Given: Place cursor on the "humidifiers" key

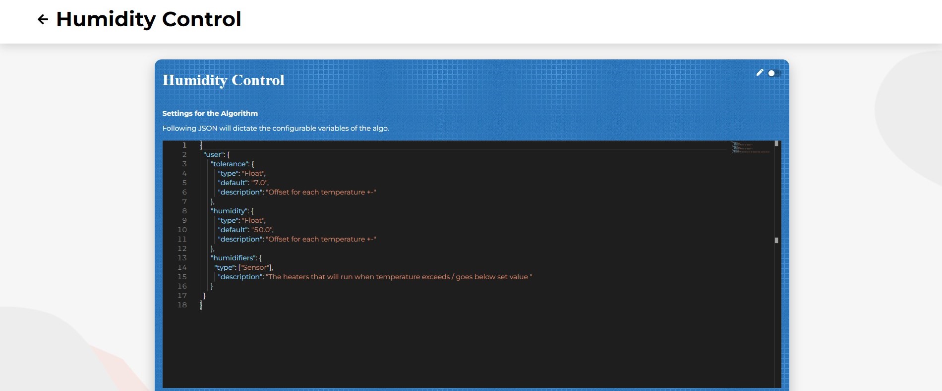Looking at the screenshot, I should [x=234, y=258].
